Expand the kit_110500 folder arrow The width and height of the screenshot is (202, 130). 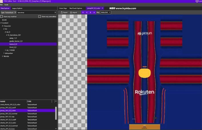click(5, 50)
